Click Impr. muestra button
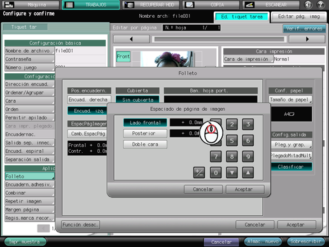 (x=25, y=242)
